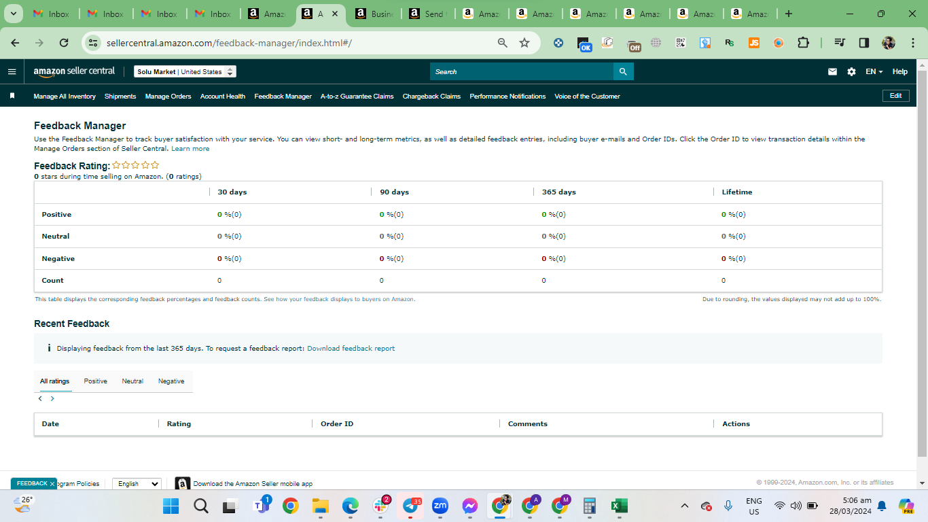Click the Help link in the header
The image size is (928, 522).
click(x=899, y=71)
